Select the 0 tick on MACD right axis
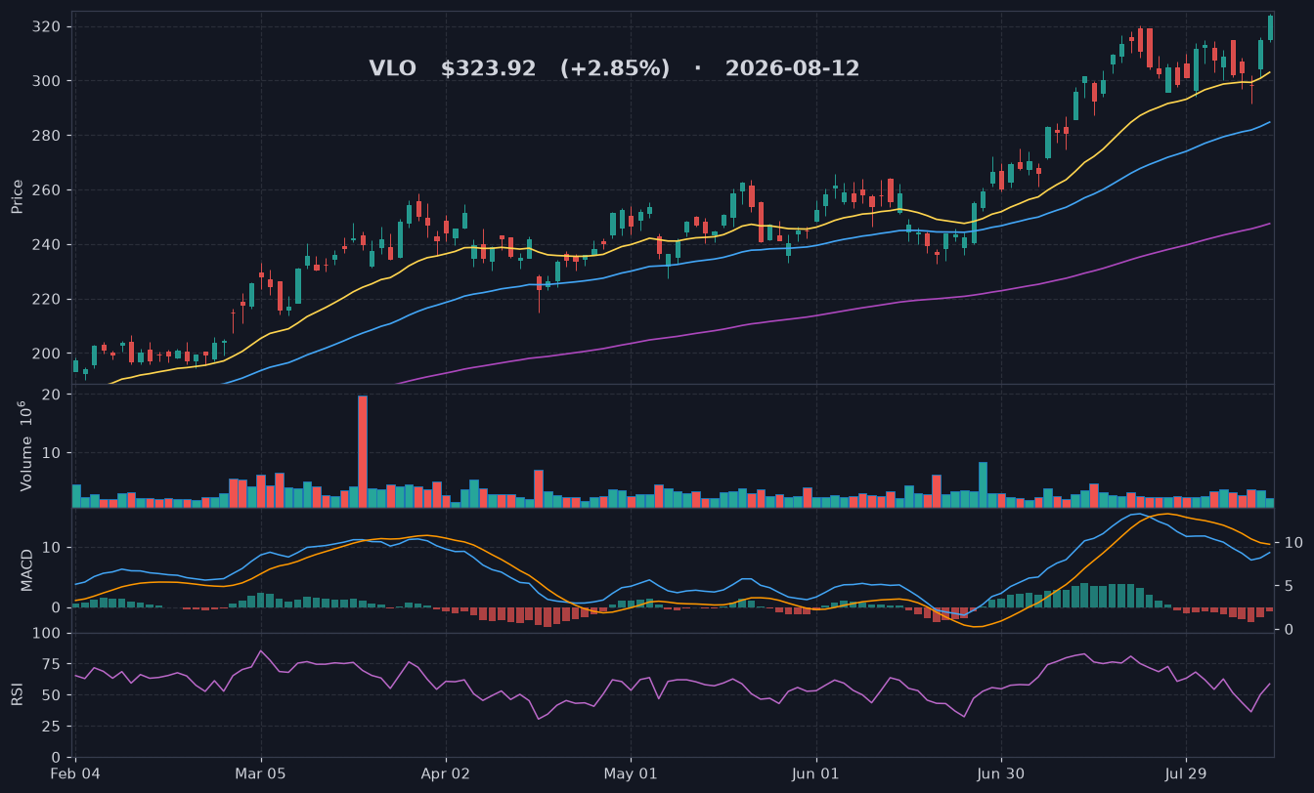The width and height of the screenshot is (1314, 793). pyautogui.click(x=1288, y=630)
